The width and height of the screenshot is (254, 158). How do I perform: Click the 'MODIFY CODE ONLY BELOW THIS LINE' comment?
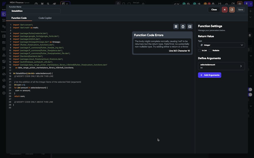(x=34, y=76)
